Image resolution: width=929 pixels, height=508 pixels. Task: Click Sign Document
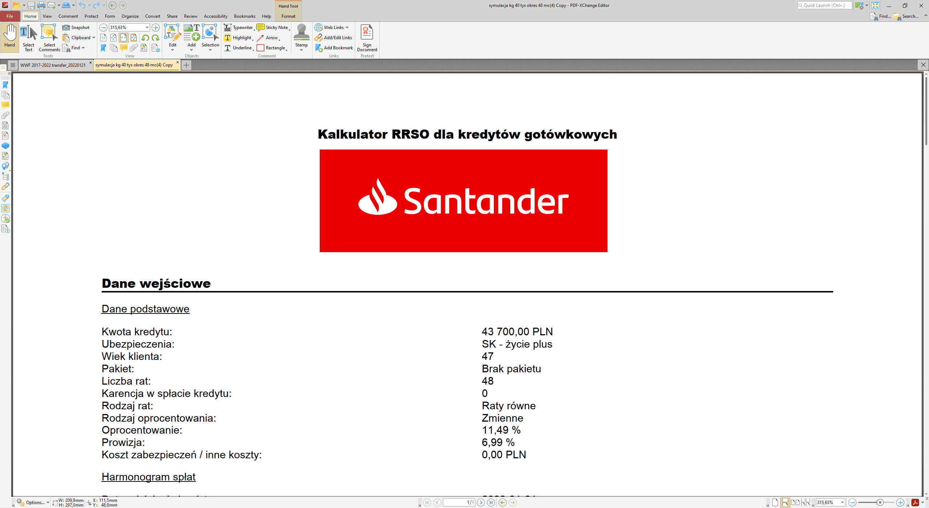pyautogui.click(x=367, y=38)
